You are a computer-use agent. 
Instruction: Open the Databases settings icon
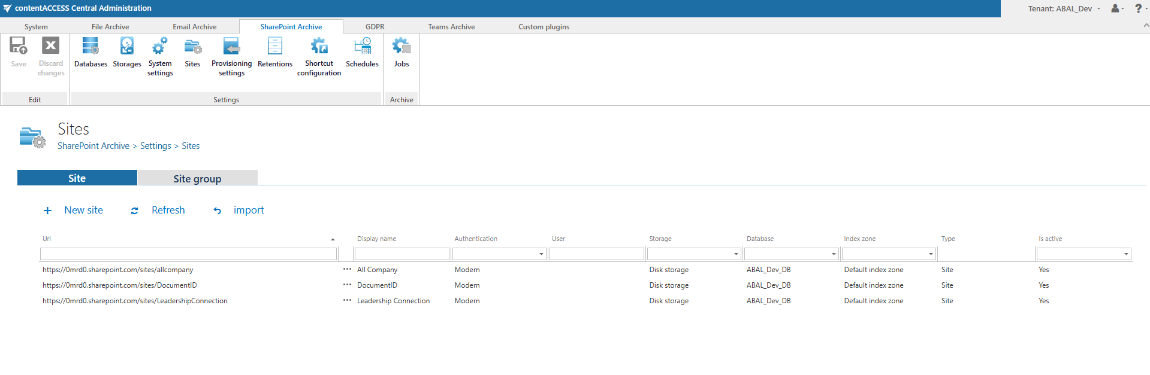click(90, 45)
